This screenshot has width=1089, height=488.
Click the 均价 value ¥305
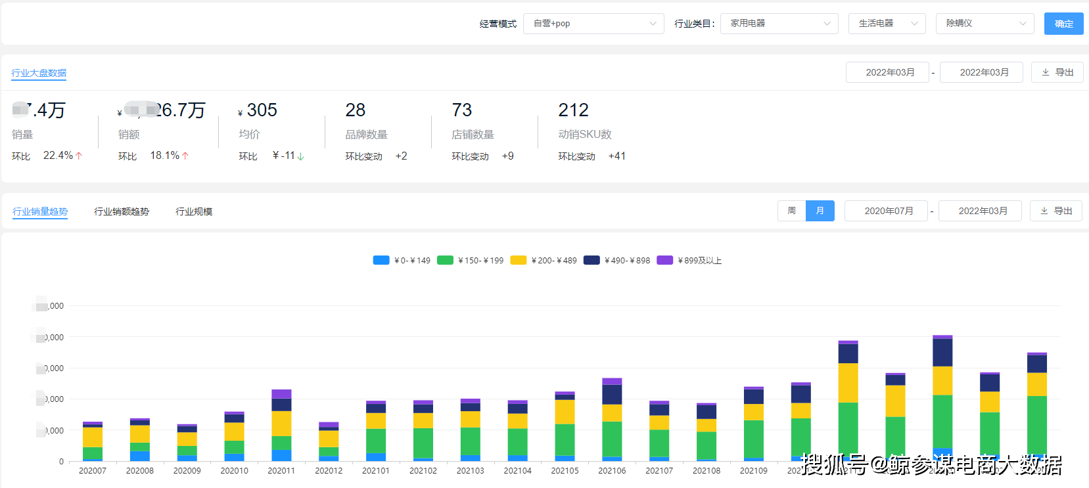click(258, 110)
